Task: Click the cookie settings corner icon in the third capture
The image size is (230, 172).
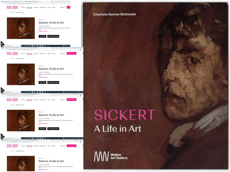Action: [2, 135]
